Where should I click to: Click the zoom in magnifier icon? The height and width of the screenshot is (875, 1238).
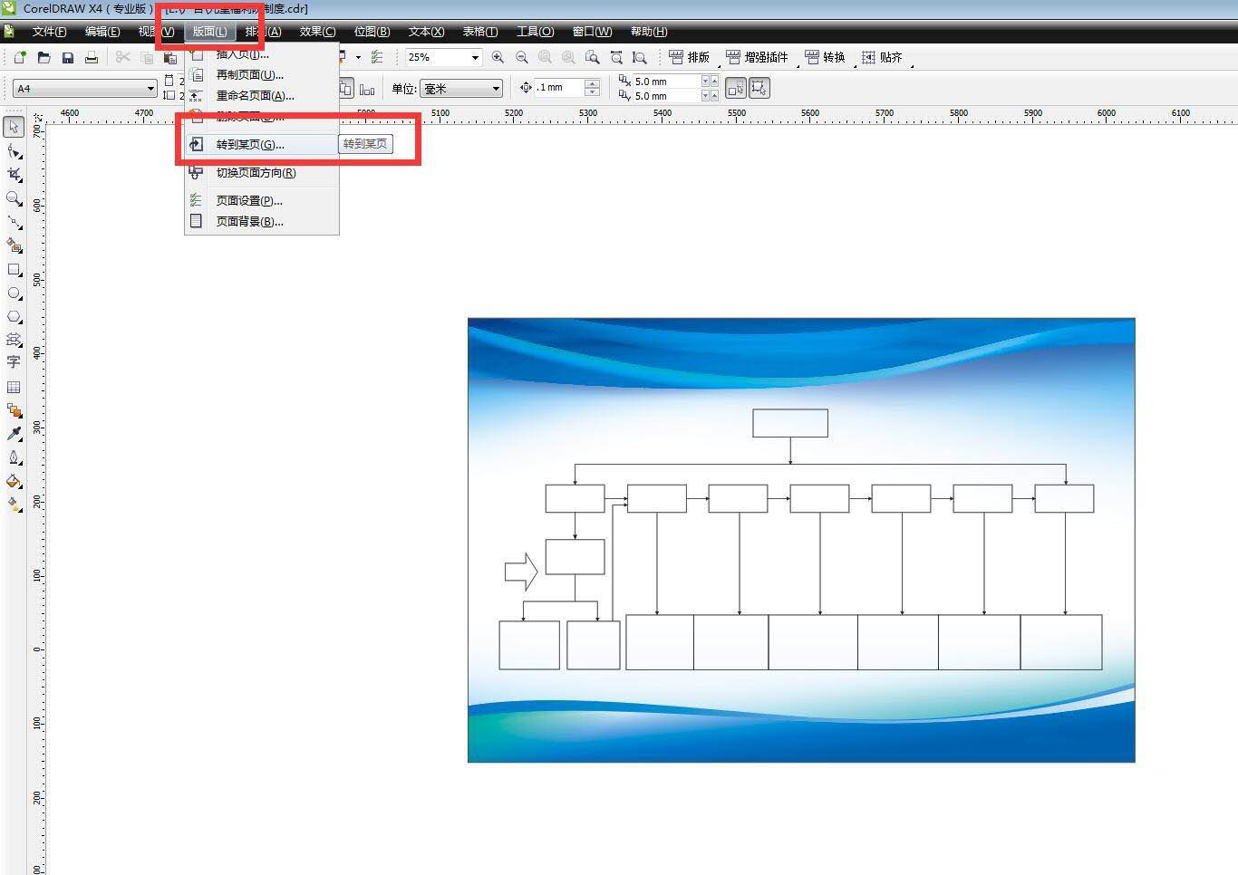(498, 57)
